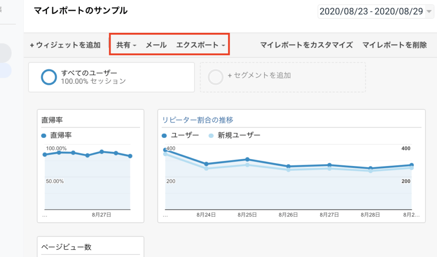Click the 8月24日 data point on ユーザー line

click(x=206, y=164)
